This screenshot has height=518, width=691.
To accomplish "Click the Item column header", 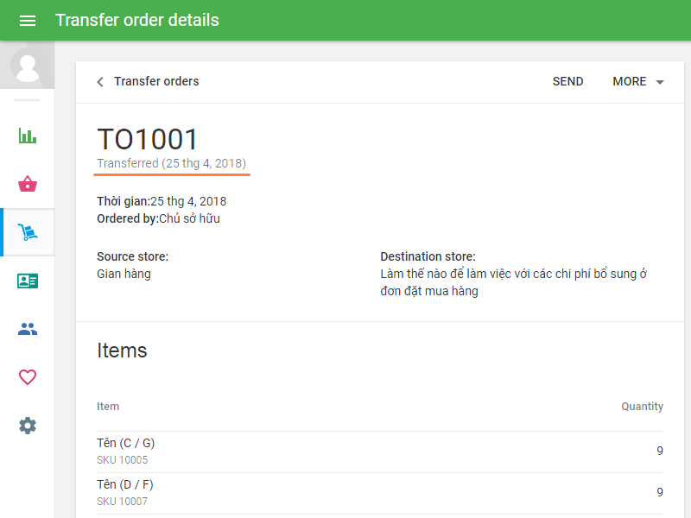I will click(108, 406).
